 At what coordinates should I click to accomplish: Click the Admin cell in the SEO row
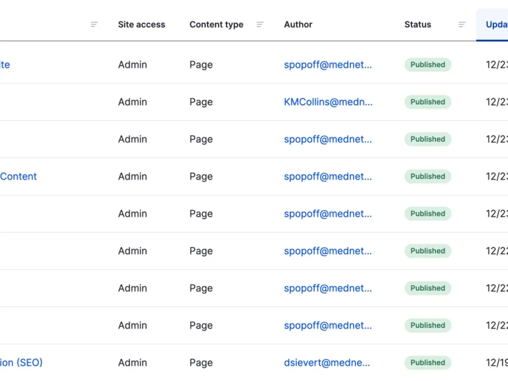coord(132,362)
